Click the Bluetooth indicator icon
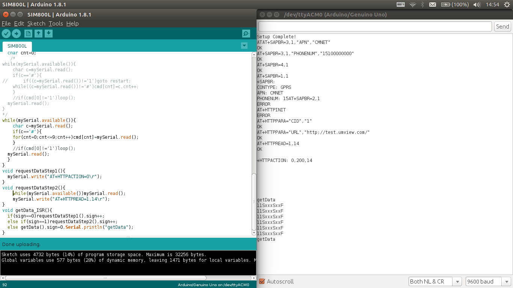The image size is (513, 288). [x=422, y=4]
